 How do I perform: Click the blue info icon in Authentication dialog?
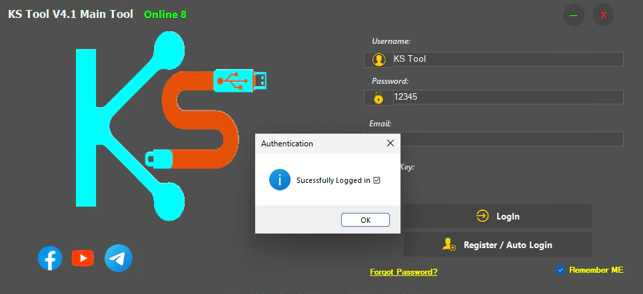pyautogui.click(x=280, y=180)
